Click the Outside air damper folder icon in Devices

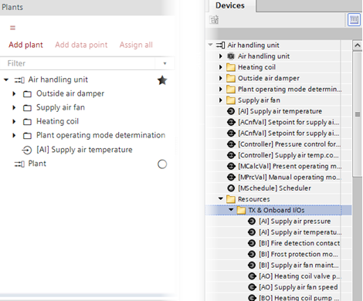pyautogui.click(x=231, y=79)
